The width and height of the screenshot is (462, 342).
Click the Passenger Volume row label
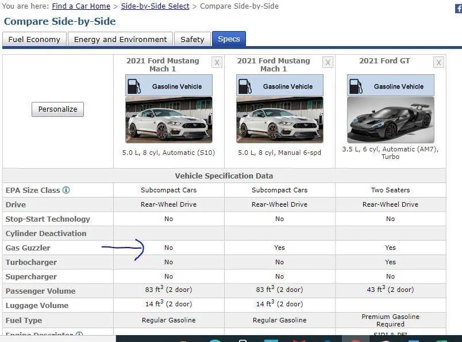tap(41, 291)
